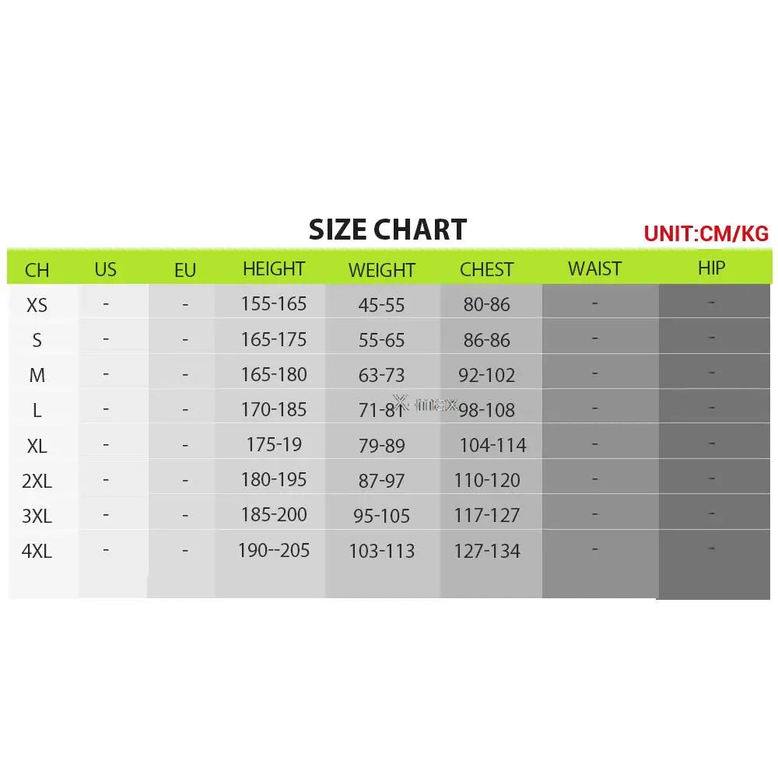The height and width of the screenshot is (778, 778).
Task: Select the 45-55 weight cell
Action: point(381,305)
